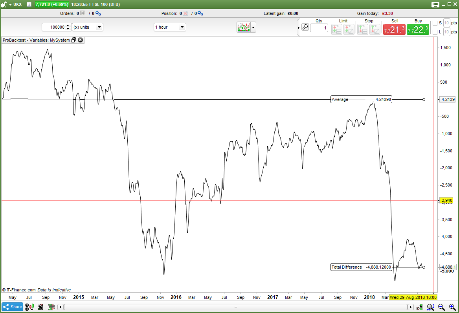The image size is (459, 313).
Task: Click the zoom out magnifier icon
Action: pos(441,308)
